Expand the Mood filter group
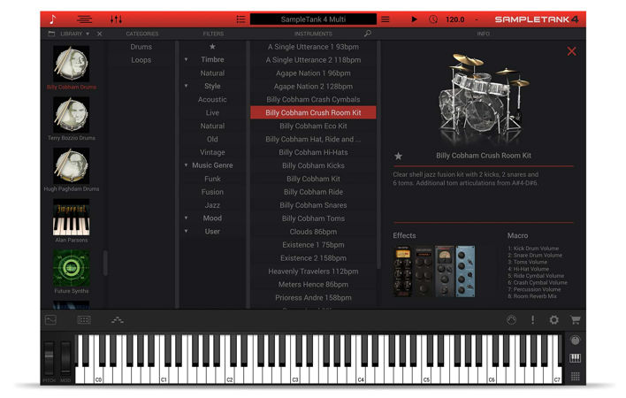Viewport: 626px width, 398px height. click(x=187, y=218)
